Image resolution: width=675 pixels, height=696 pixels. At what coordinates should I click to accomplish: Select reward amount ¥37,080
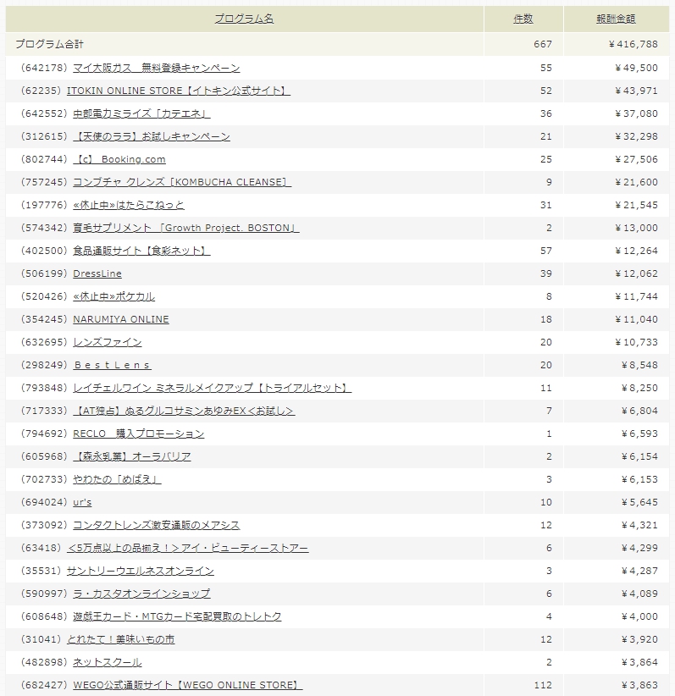pyautogui.click(x=636, y=113)
